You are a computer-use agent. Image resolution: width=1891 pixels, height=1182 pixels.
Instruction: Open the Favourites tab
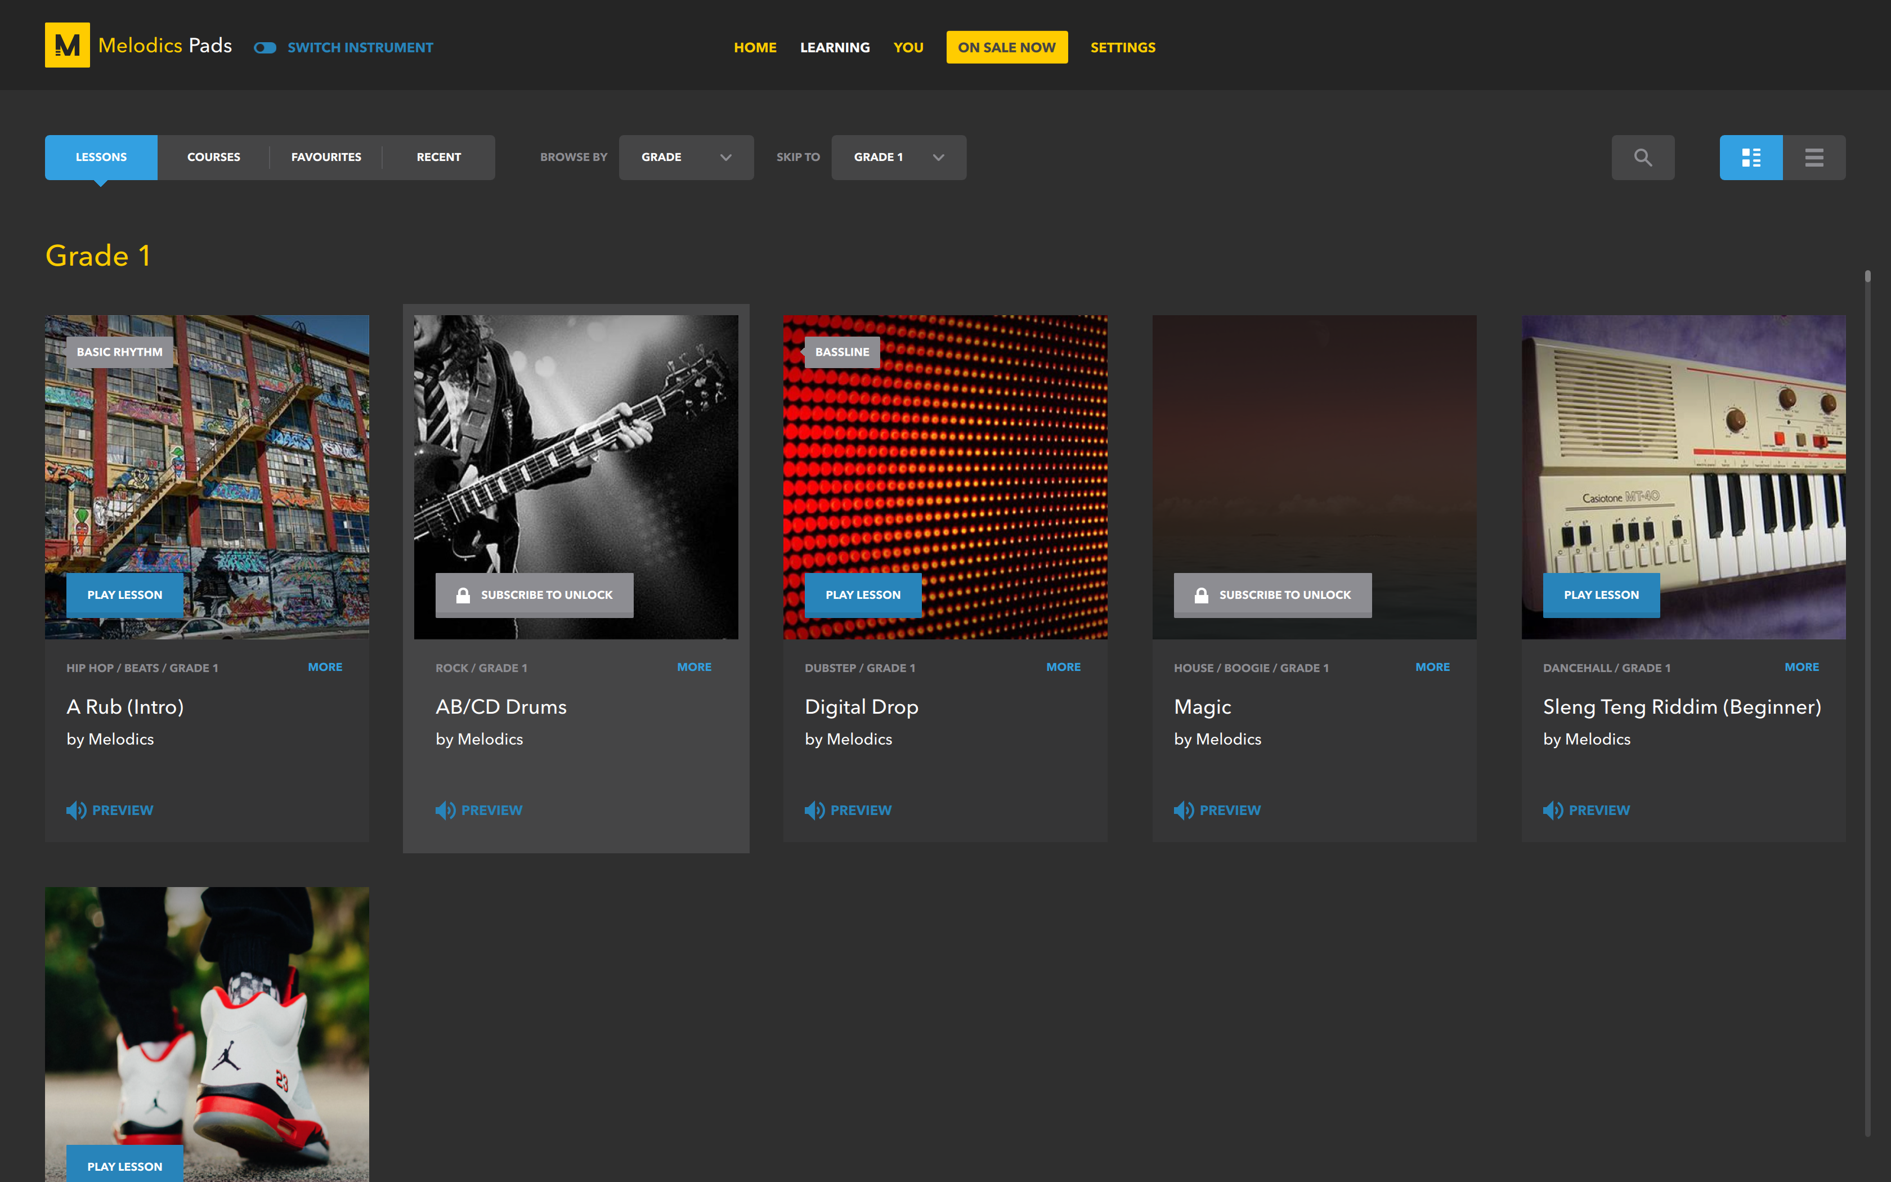(x=326, y=157)
